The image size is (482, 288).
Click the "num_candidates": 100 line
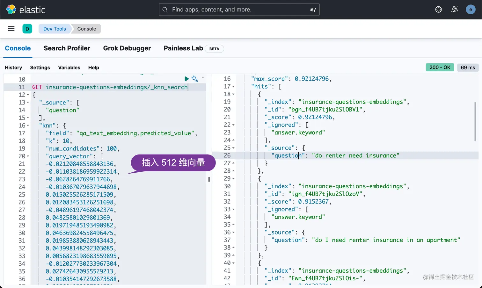point(83,148)
